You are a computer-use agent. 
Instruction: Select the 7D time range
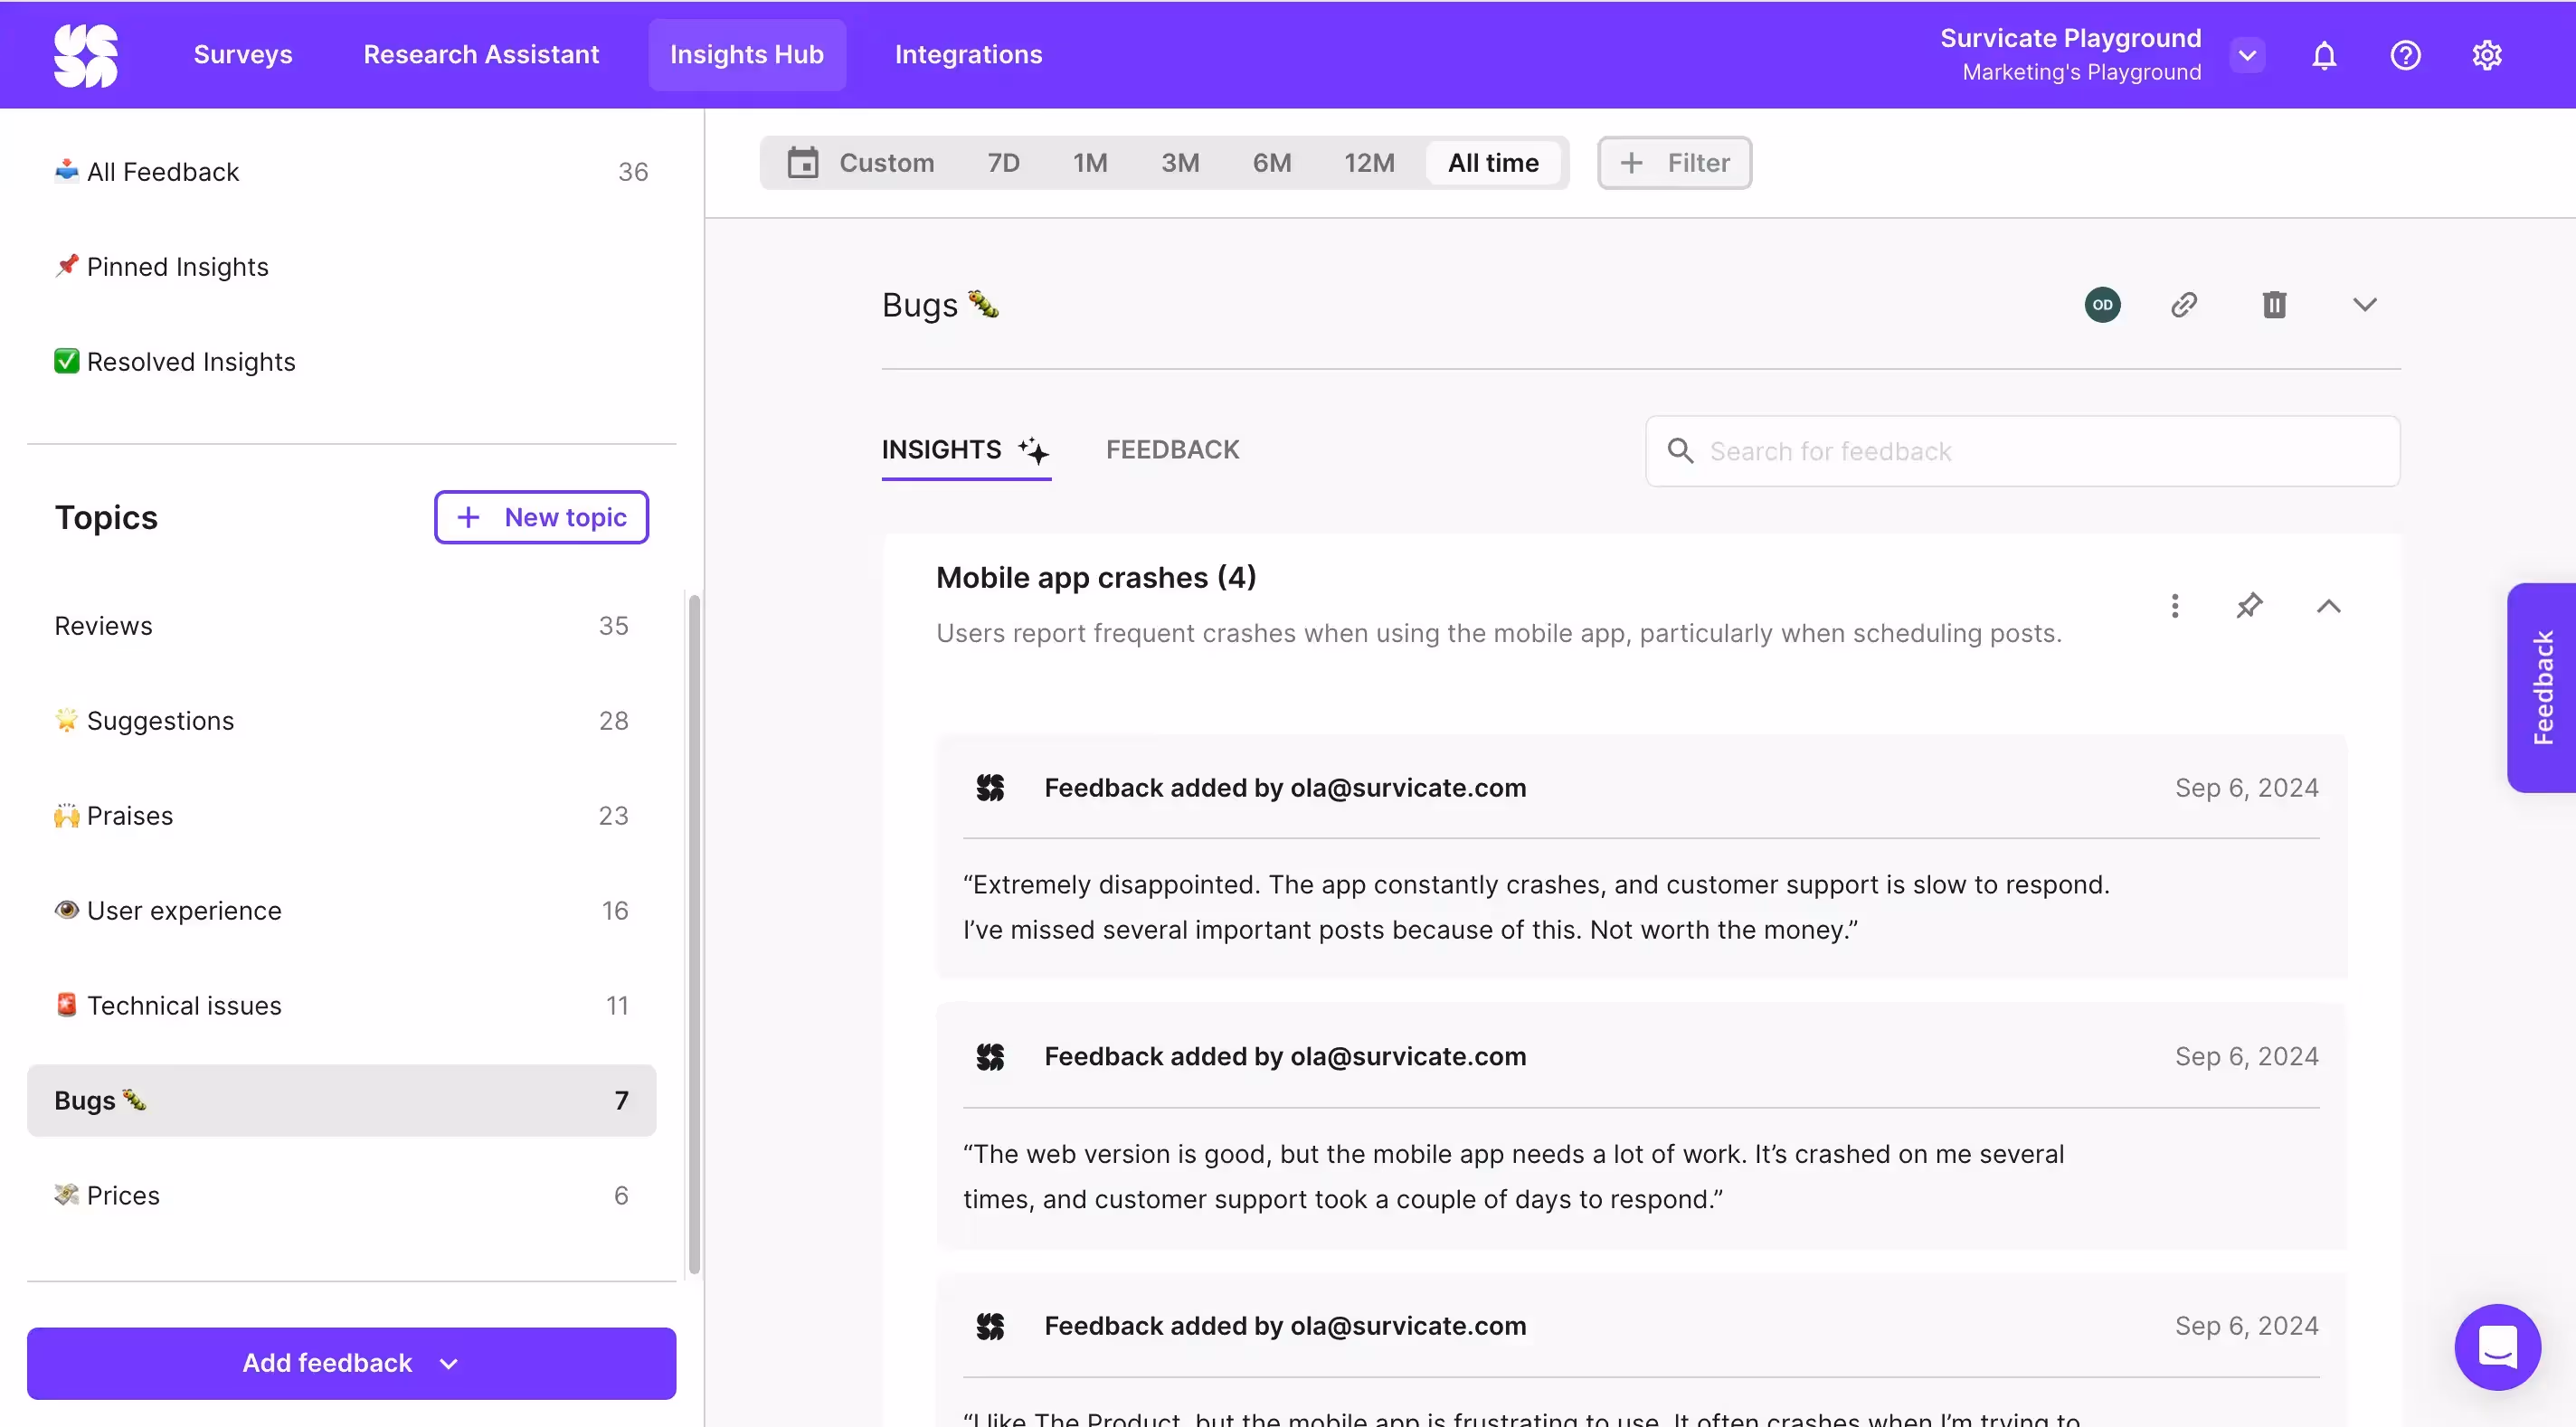tap(1003, 163)
